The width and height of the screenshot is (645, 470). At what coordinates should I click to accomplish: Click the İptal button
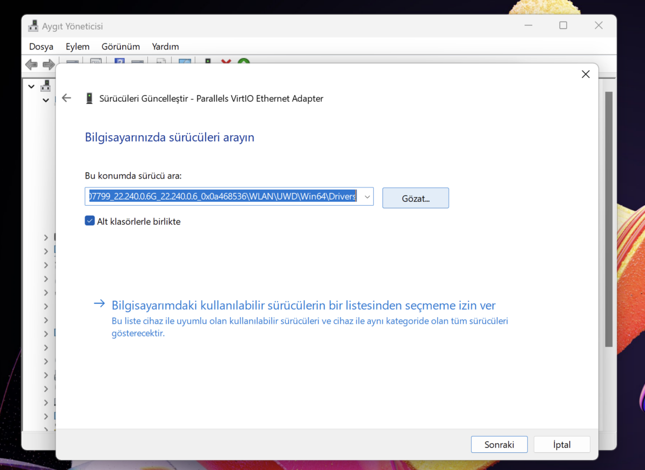pyautogui.click(x=562, y=444)
